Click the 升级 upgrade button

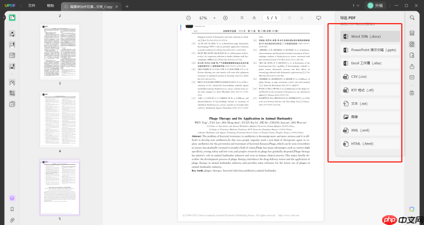click(375, 5)
